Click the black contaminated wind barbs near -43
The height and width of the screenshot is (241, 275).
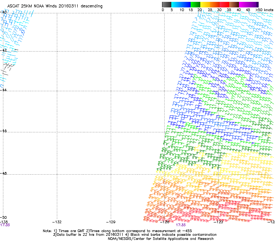click(x=7, y=69)
